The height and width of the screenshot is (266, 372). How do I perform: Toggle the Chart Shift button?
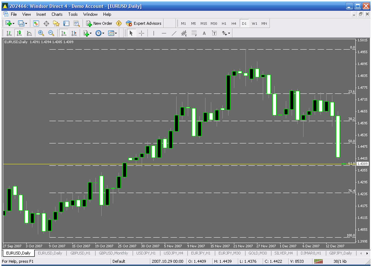click(x=74, y=33)
